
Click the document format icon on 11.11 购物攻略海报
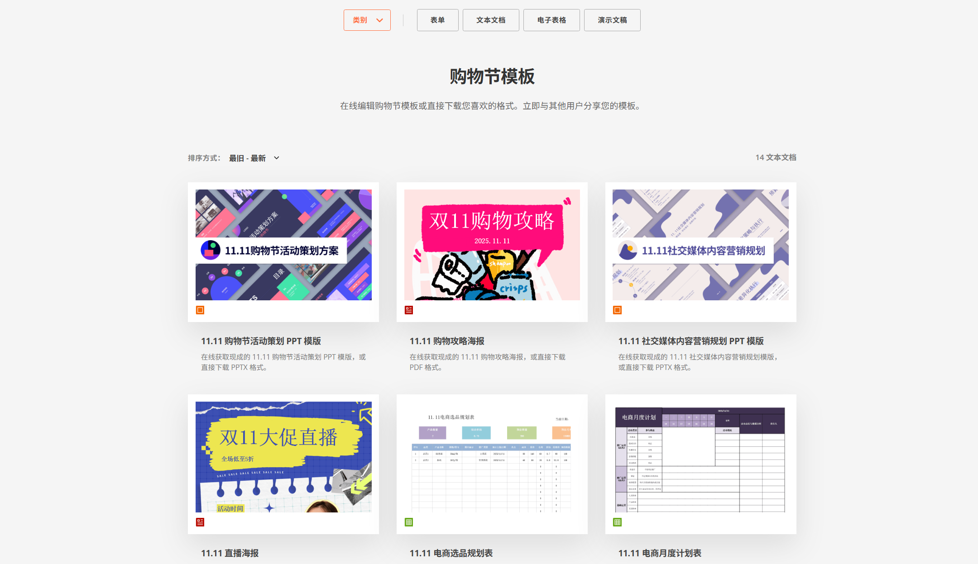[x=409, y=310]
